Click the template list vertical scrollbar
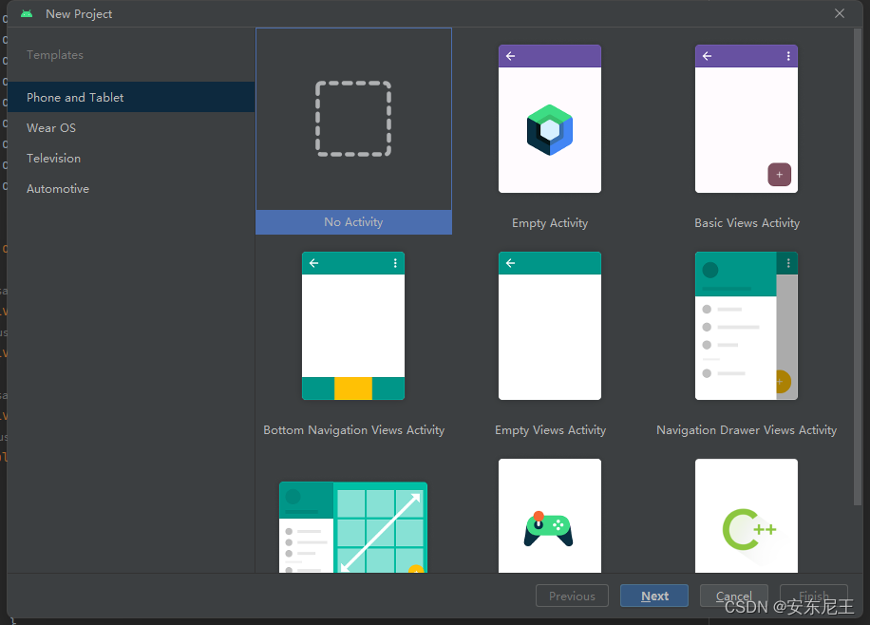Screen dimensions: 870x625 coord(858,267)
